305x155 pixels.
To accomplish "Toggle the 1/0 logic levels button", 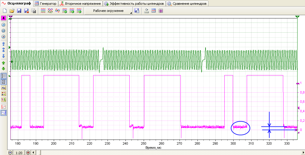I will click(4, 82).
